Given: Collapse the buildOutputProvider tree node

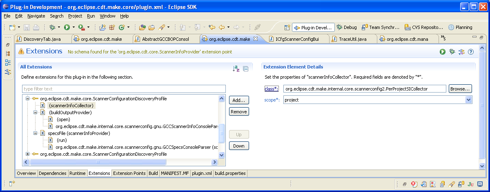Looking at the screenshot, I should [x=35, y=112].
